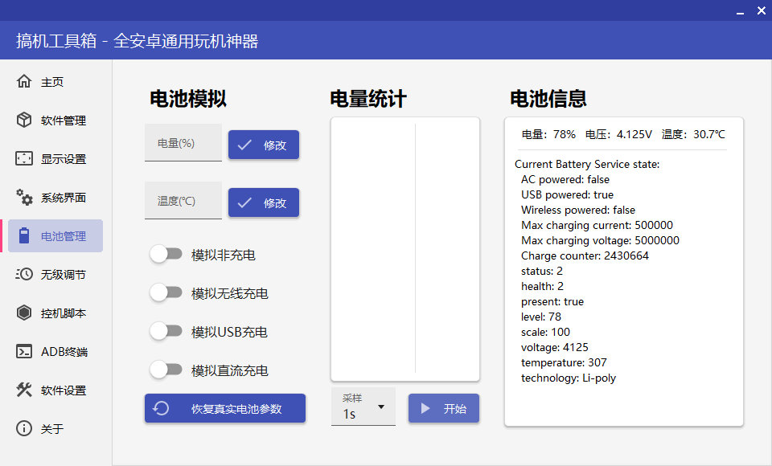Click the clock icon beside 无级调节
The width and height of the screenshot is (772, 466).
coord(23,274)
